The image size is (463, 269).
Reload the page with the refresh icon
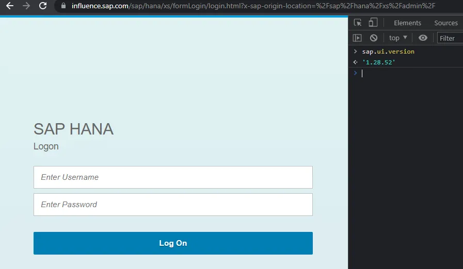click(43, 6)
